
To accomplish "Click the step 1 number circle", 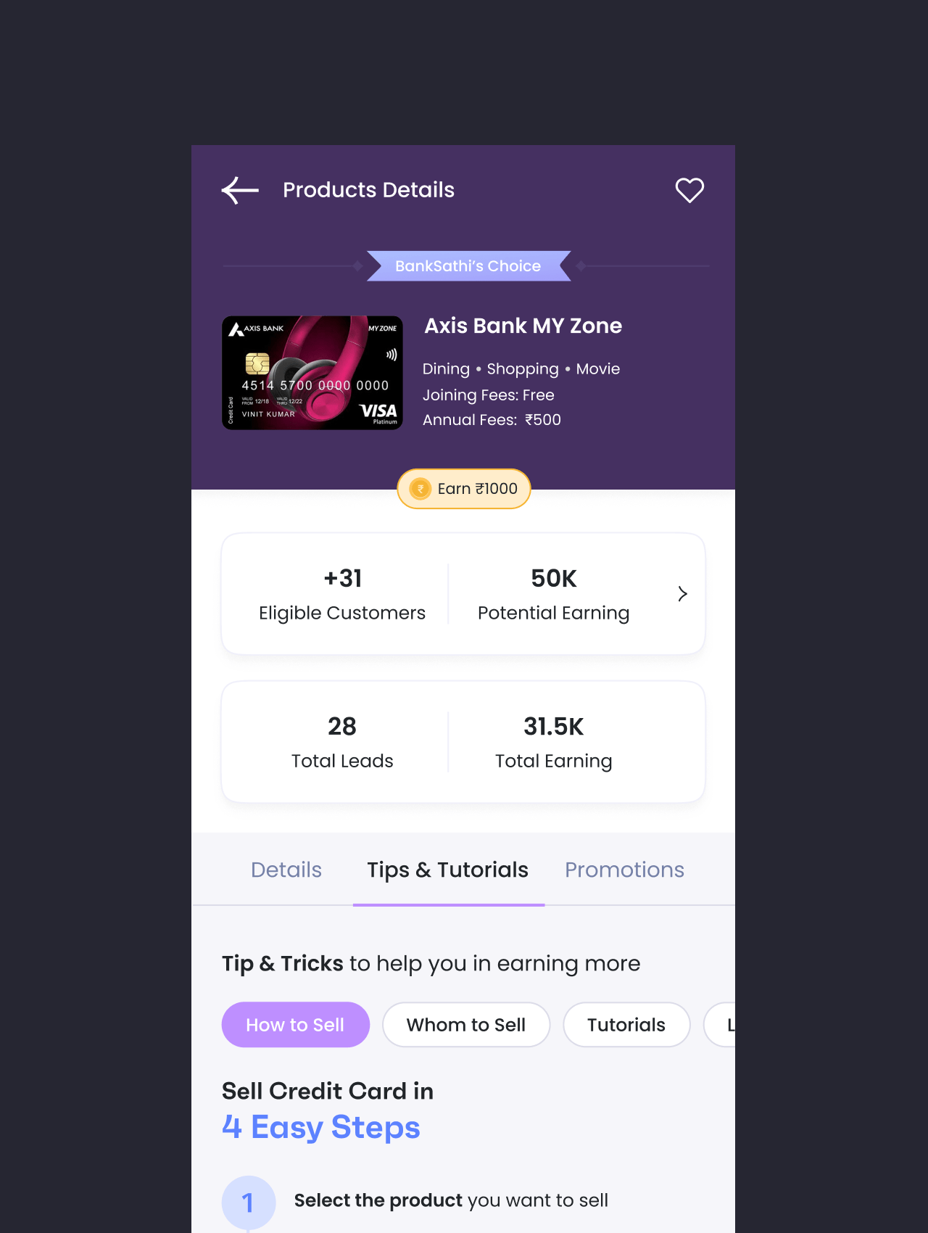I will point(249,1203).
